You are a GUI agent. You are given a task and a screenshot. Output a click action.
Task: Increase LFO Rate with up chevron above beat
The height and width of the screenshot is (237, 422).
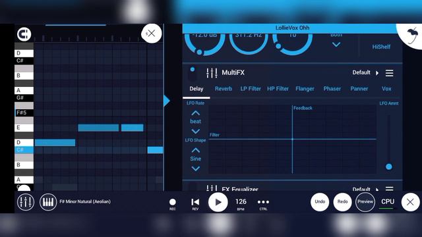pyautogui.click(x=195, y=113)
